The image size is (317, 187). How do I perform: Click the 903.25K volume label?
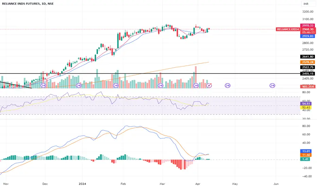pos(308,86)
